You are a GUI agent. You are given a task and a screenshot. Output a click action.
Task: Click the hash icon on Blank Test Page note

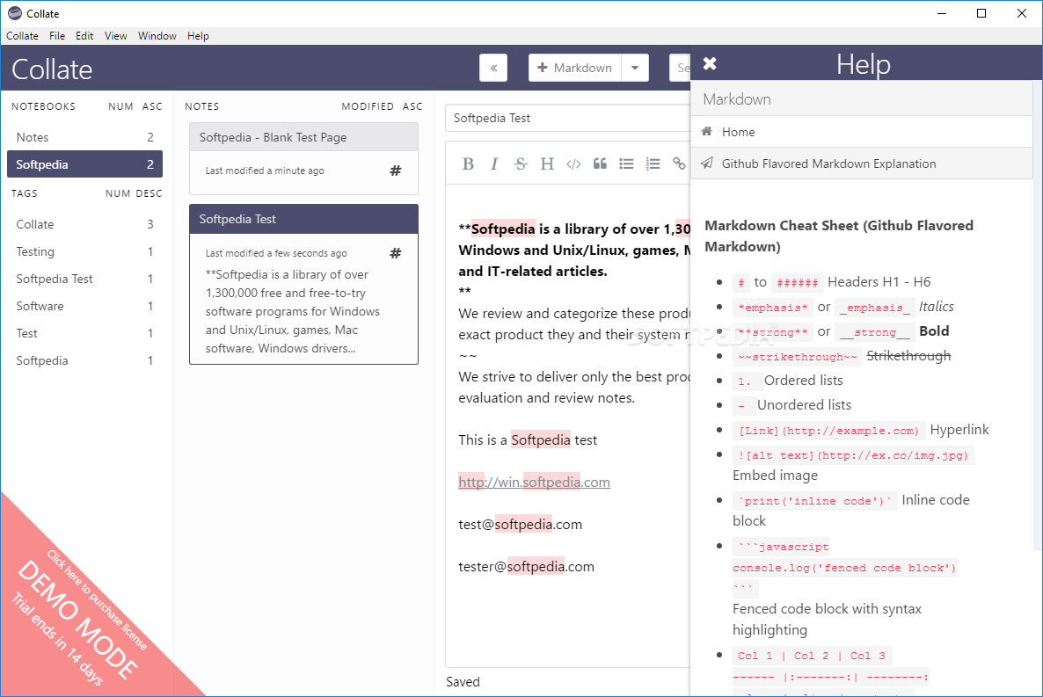[x=395, y=171]
